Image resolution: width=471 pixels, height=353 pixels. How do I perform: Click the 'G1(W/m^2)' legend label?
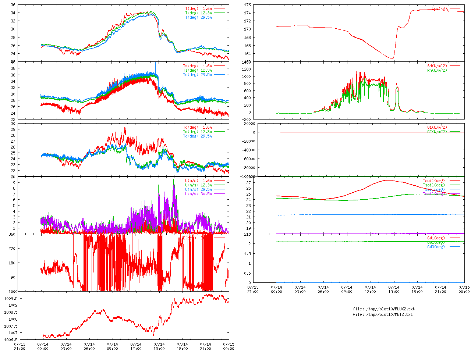pos(437,128)
